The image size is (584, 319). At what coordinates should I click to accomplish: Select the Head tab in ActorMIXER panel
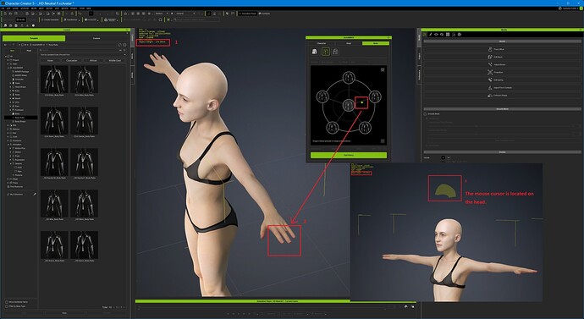[349, 43]
